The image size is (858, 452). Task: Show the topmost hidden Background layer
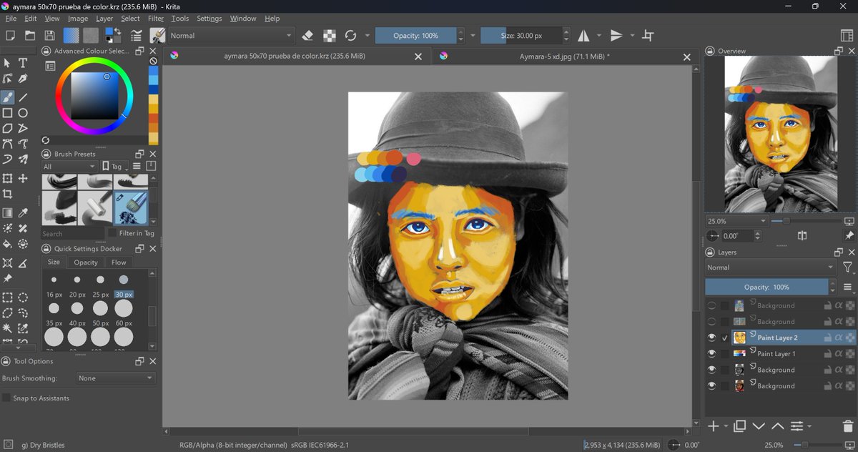(711, 305)
